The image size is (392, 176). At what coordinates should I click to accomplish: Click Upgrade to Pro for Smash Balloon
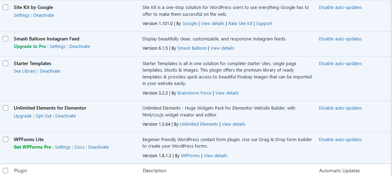30,46
